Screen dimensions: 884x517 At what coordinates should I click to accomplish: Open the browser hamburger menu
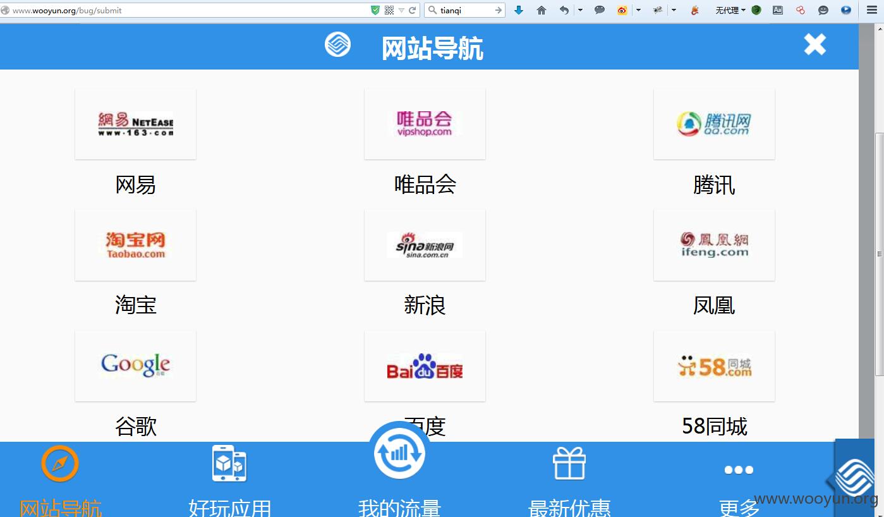pos(872,10)
